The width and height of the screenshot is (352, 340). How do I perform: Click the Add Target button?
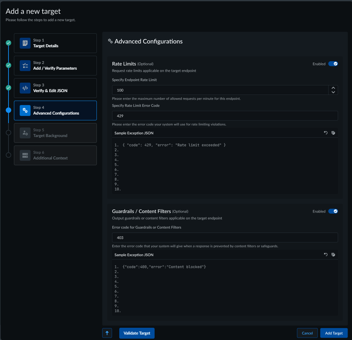point(334,333)
